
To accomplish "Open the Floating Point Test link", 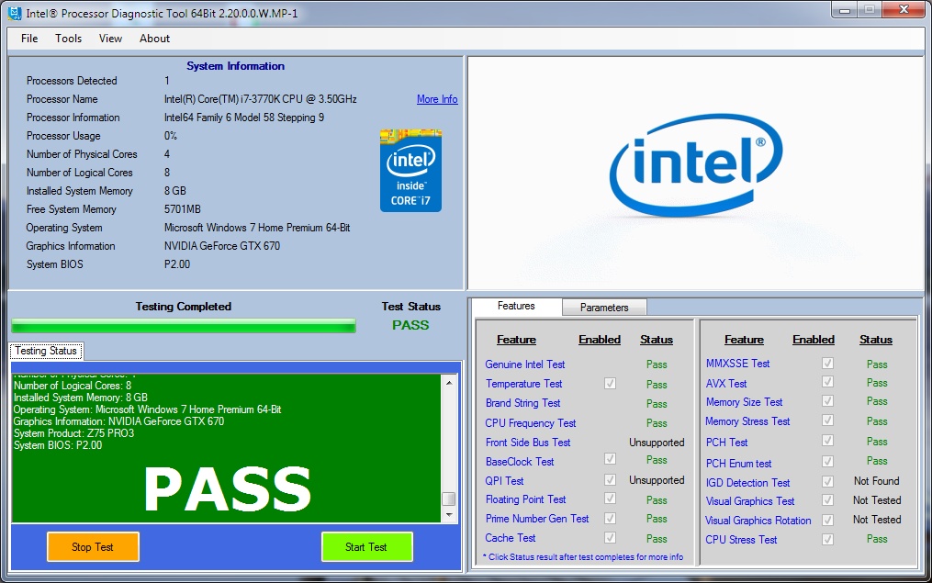I will pyautogui.click(x=525, y=499).
